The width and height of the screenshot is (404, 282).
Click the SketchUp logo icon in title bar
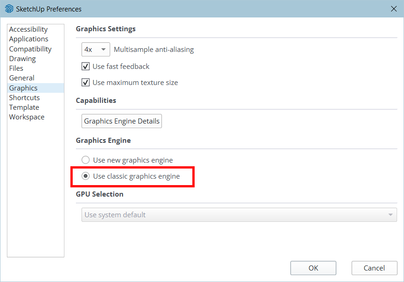click(9, 9)
